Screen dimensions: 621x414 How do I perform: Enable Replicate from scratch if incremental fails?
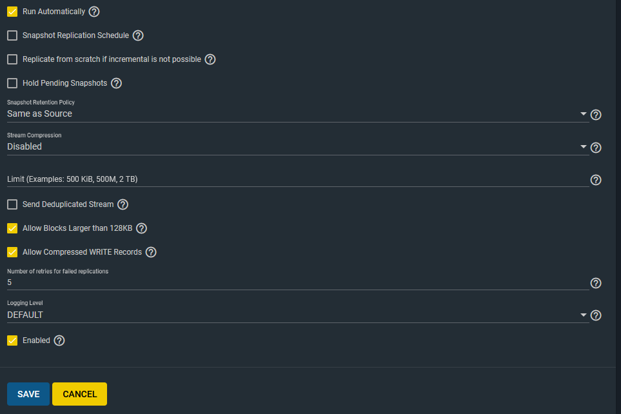click(12, 59)
